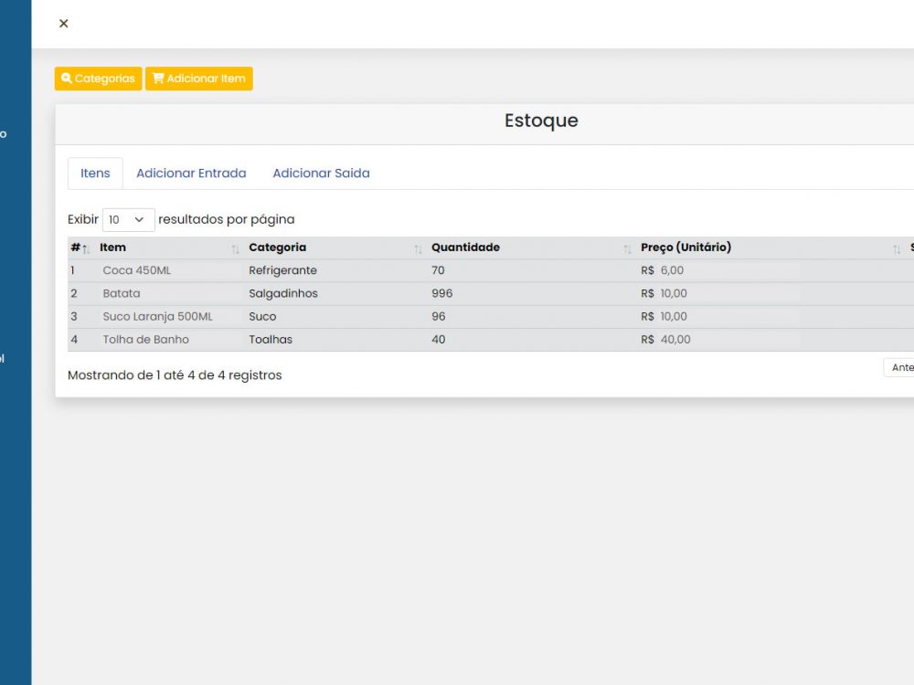Open the Adicionar Entrada tab
The height and width of the screenshot is (685, 914).
191,174
